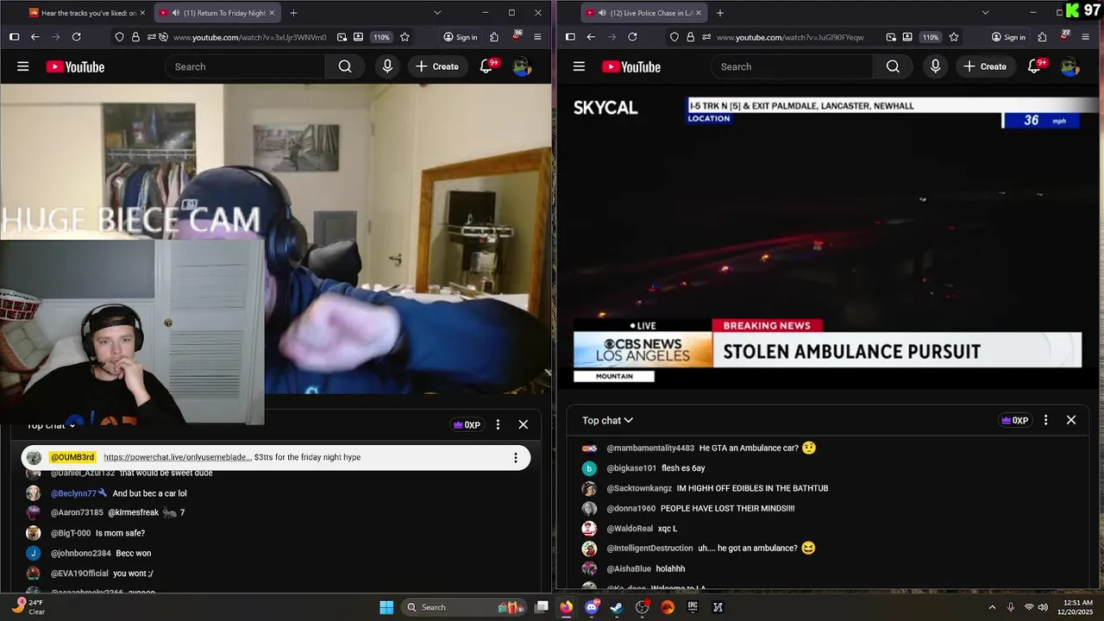This screenshot has width=1104, height=621.
Task: Open the hamburger application menu in left browser
Action: (x=537, y=37)
